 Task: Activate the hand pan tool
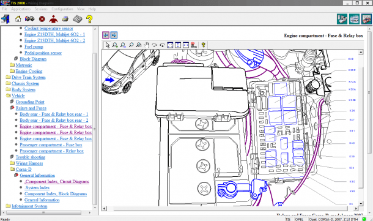147,45
